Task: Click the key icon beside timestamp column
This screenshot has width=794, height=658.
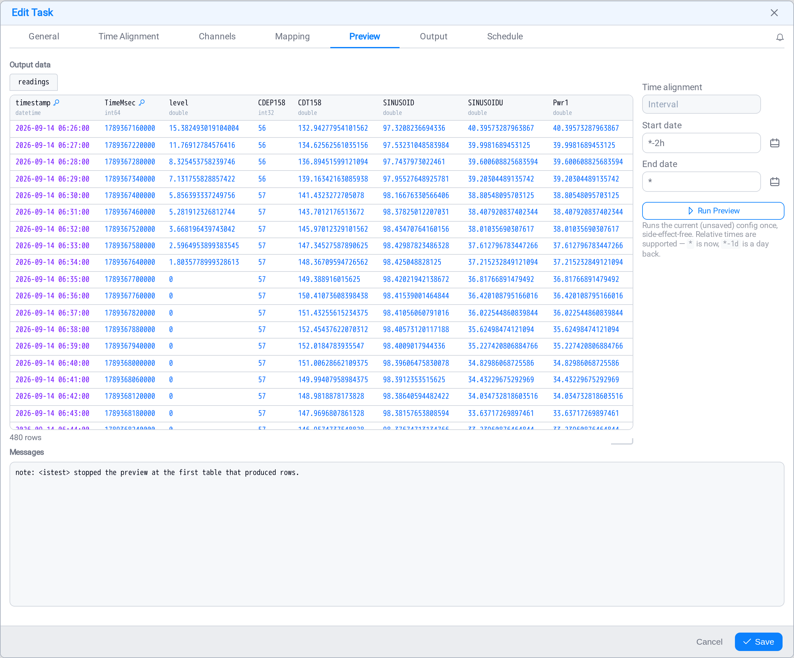Action: (x=56, y=103)
